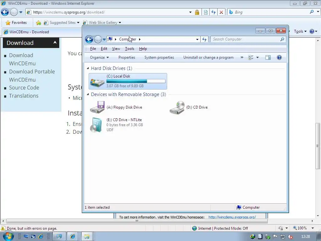This screenshot has width=321, height=241.
Task: Click the IE search magnifier icon
Action: [x=312, y=12]
